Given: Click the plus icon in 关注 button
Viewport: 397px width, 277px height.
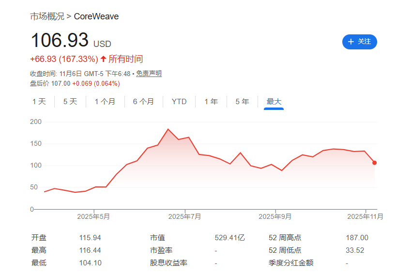Looking at the screenshot, I should tap(351, 42).
